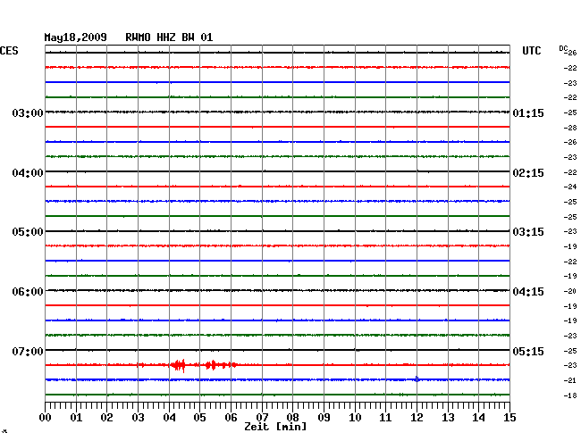Click the Zeit [min] axis title

[x=275, y=427]
